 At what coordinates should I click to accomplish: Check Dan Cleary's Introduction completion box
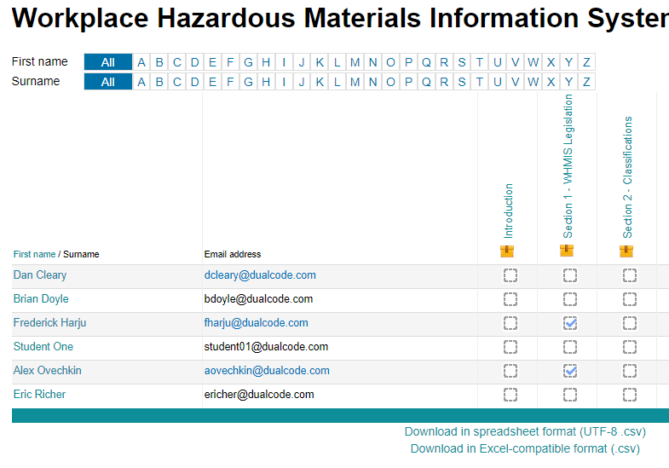tap(510, 275)
